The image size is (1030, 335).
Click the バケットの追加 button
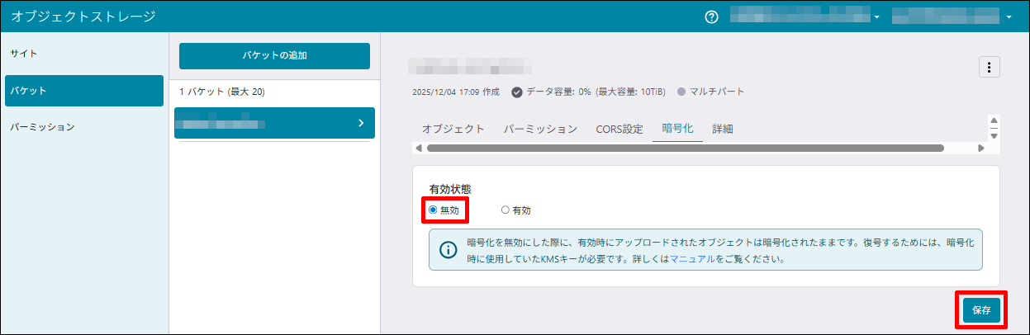pos(274,56)
